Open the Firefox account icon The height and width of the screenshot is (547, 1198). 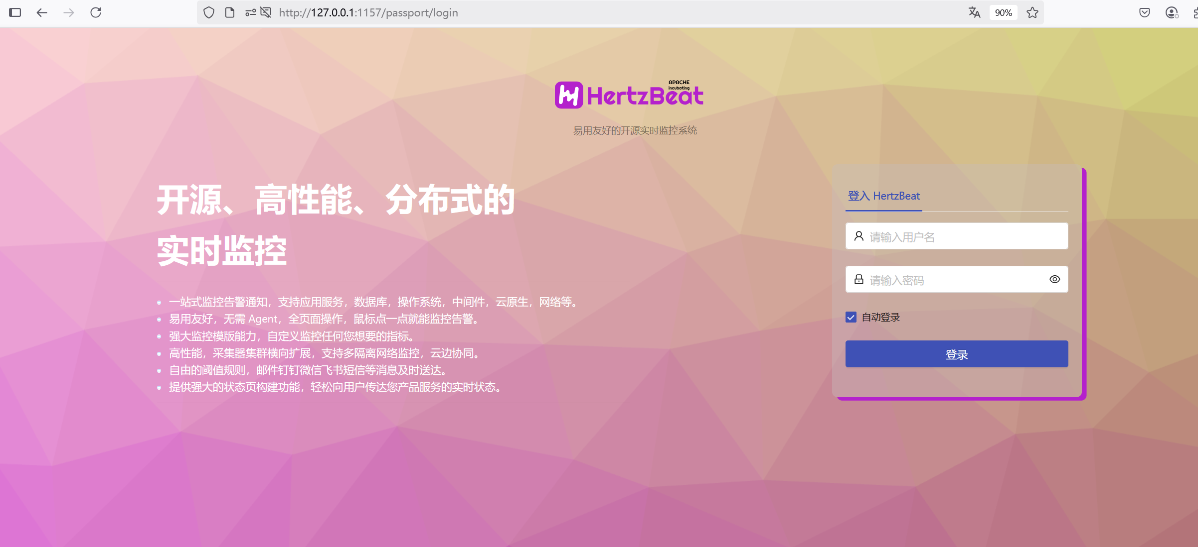click(1172, 12)
